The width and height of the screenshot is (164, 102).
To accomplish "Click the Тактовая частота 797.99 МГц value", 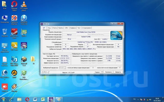I will [65, 56].
